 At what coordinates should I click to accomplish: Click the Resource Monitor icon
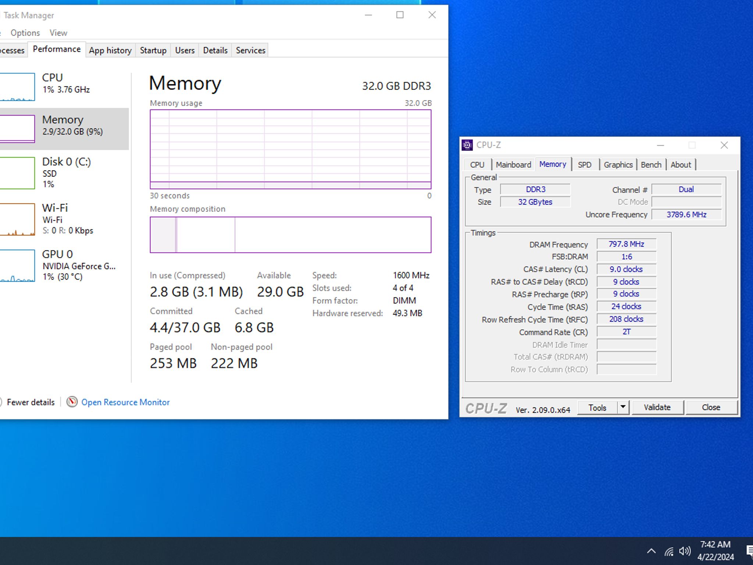pos(72,402)
